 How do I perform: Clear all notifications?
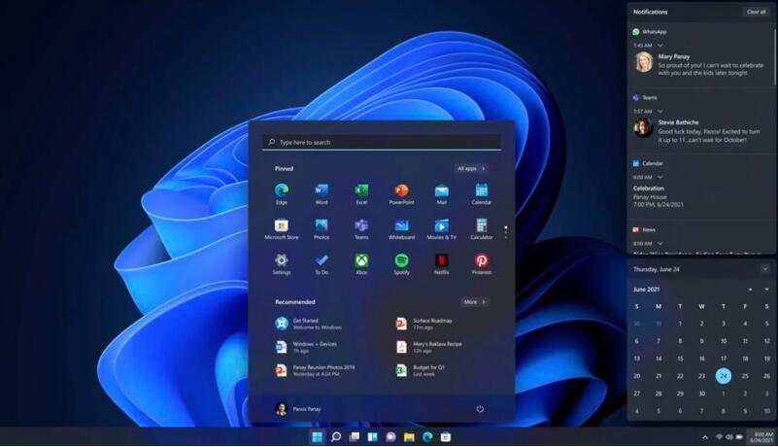(x=756, y=12)
